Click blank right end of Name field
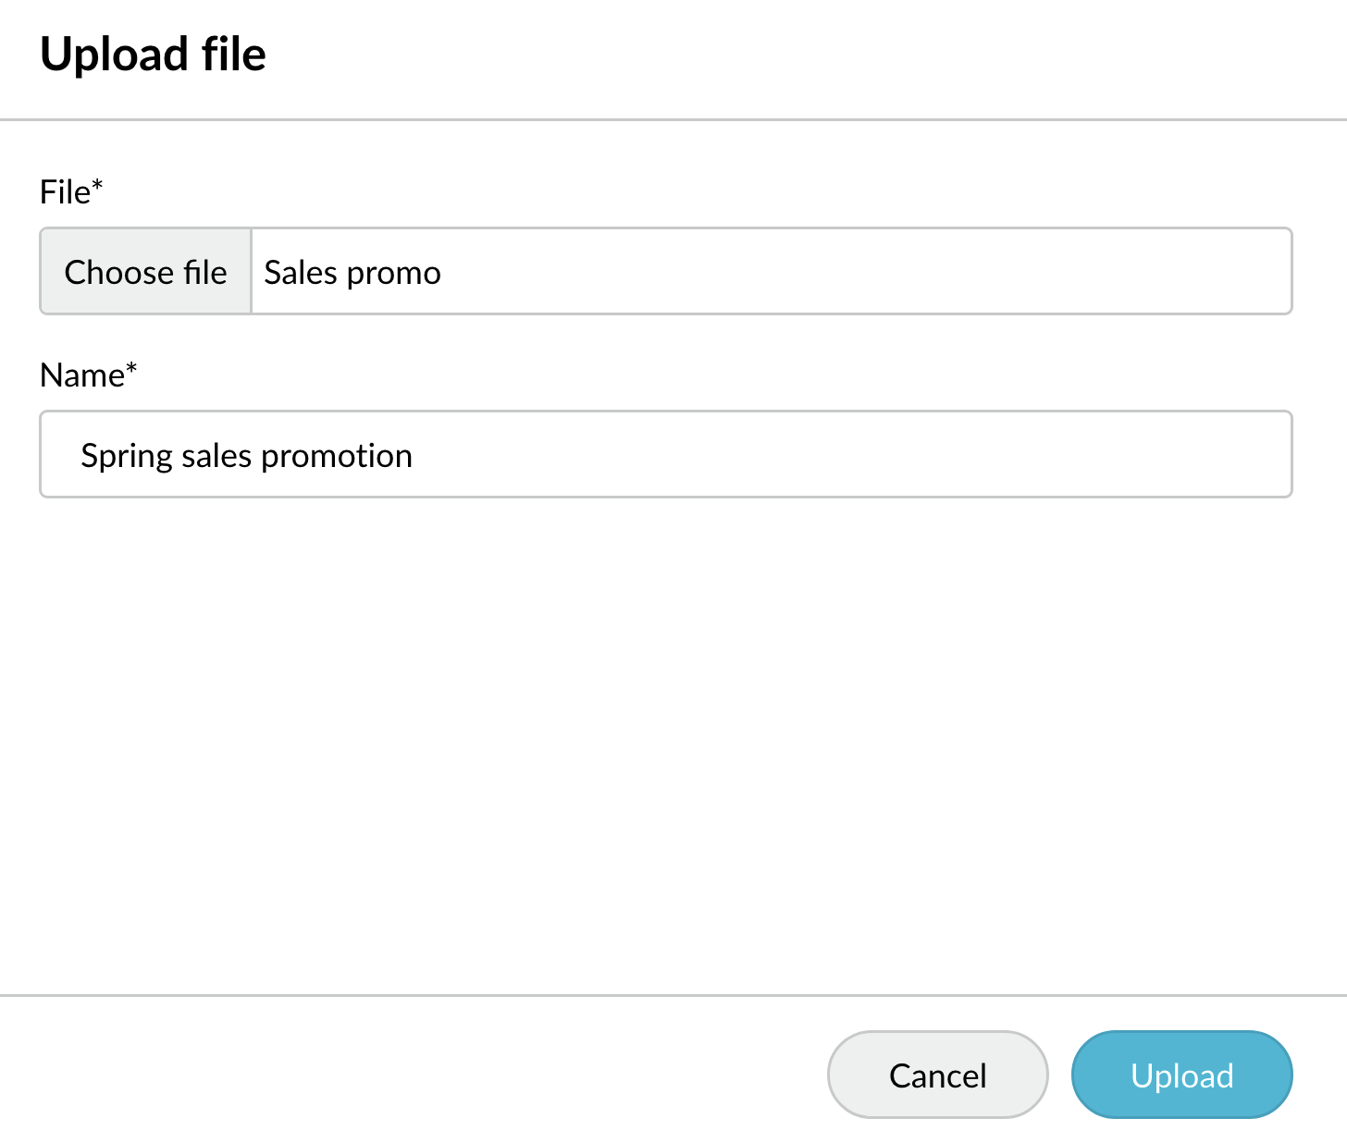 [1110, 455]
